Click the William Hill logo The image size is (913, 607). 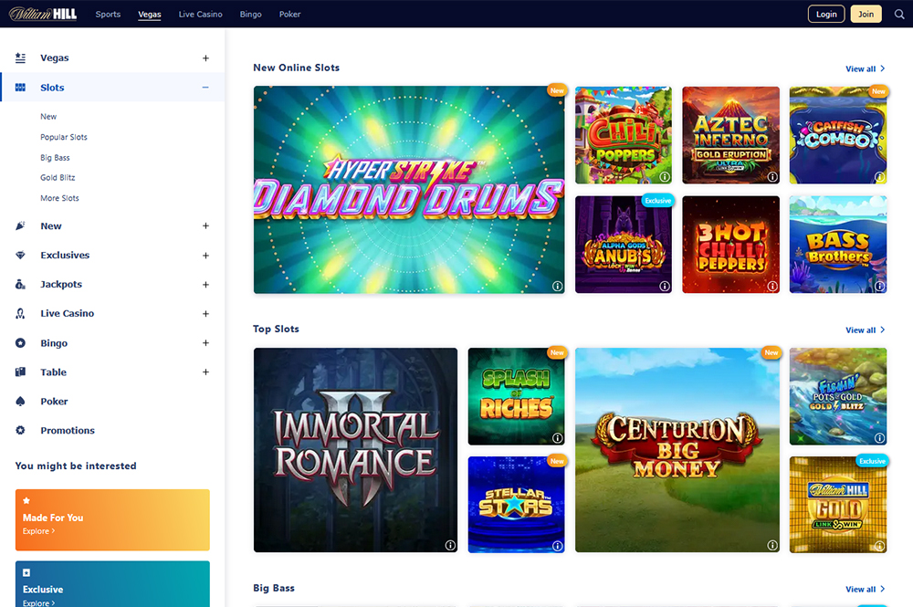pos(43,14)
